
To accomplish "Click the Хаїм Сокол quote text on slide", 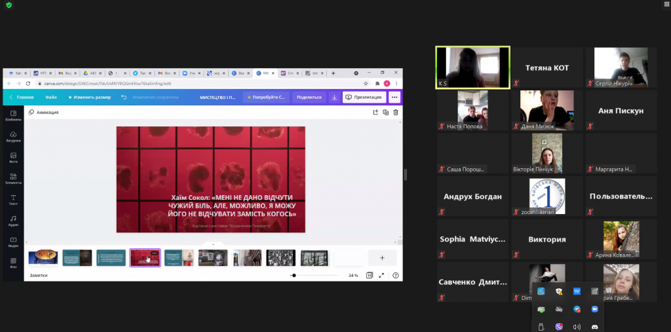I will (233, 206).
